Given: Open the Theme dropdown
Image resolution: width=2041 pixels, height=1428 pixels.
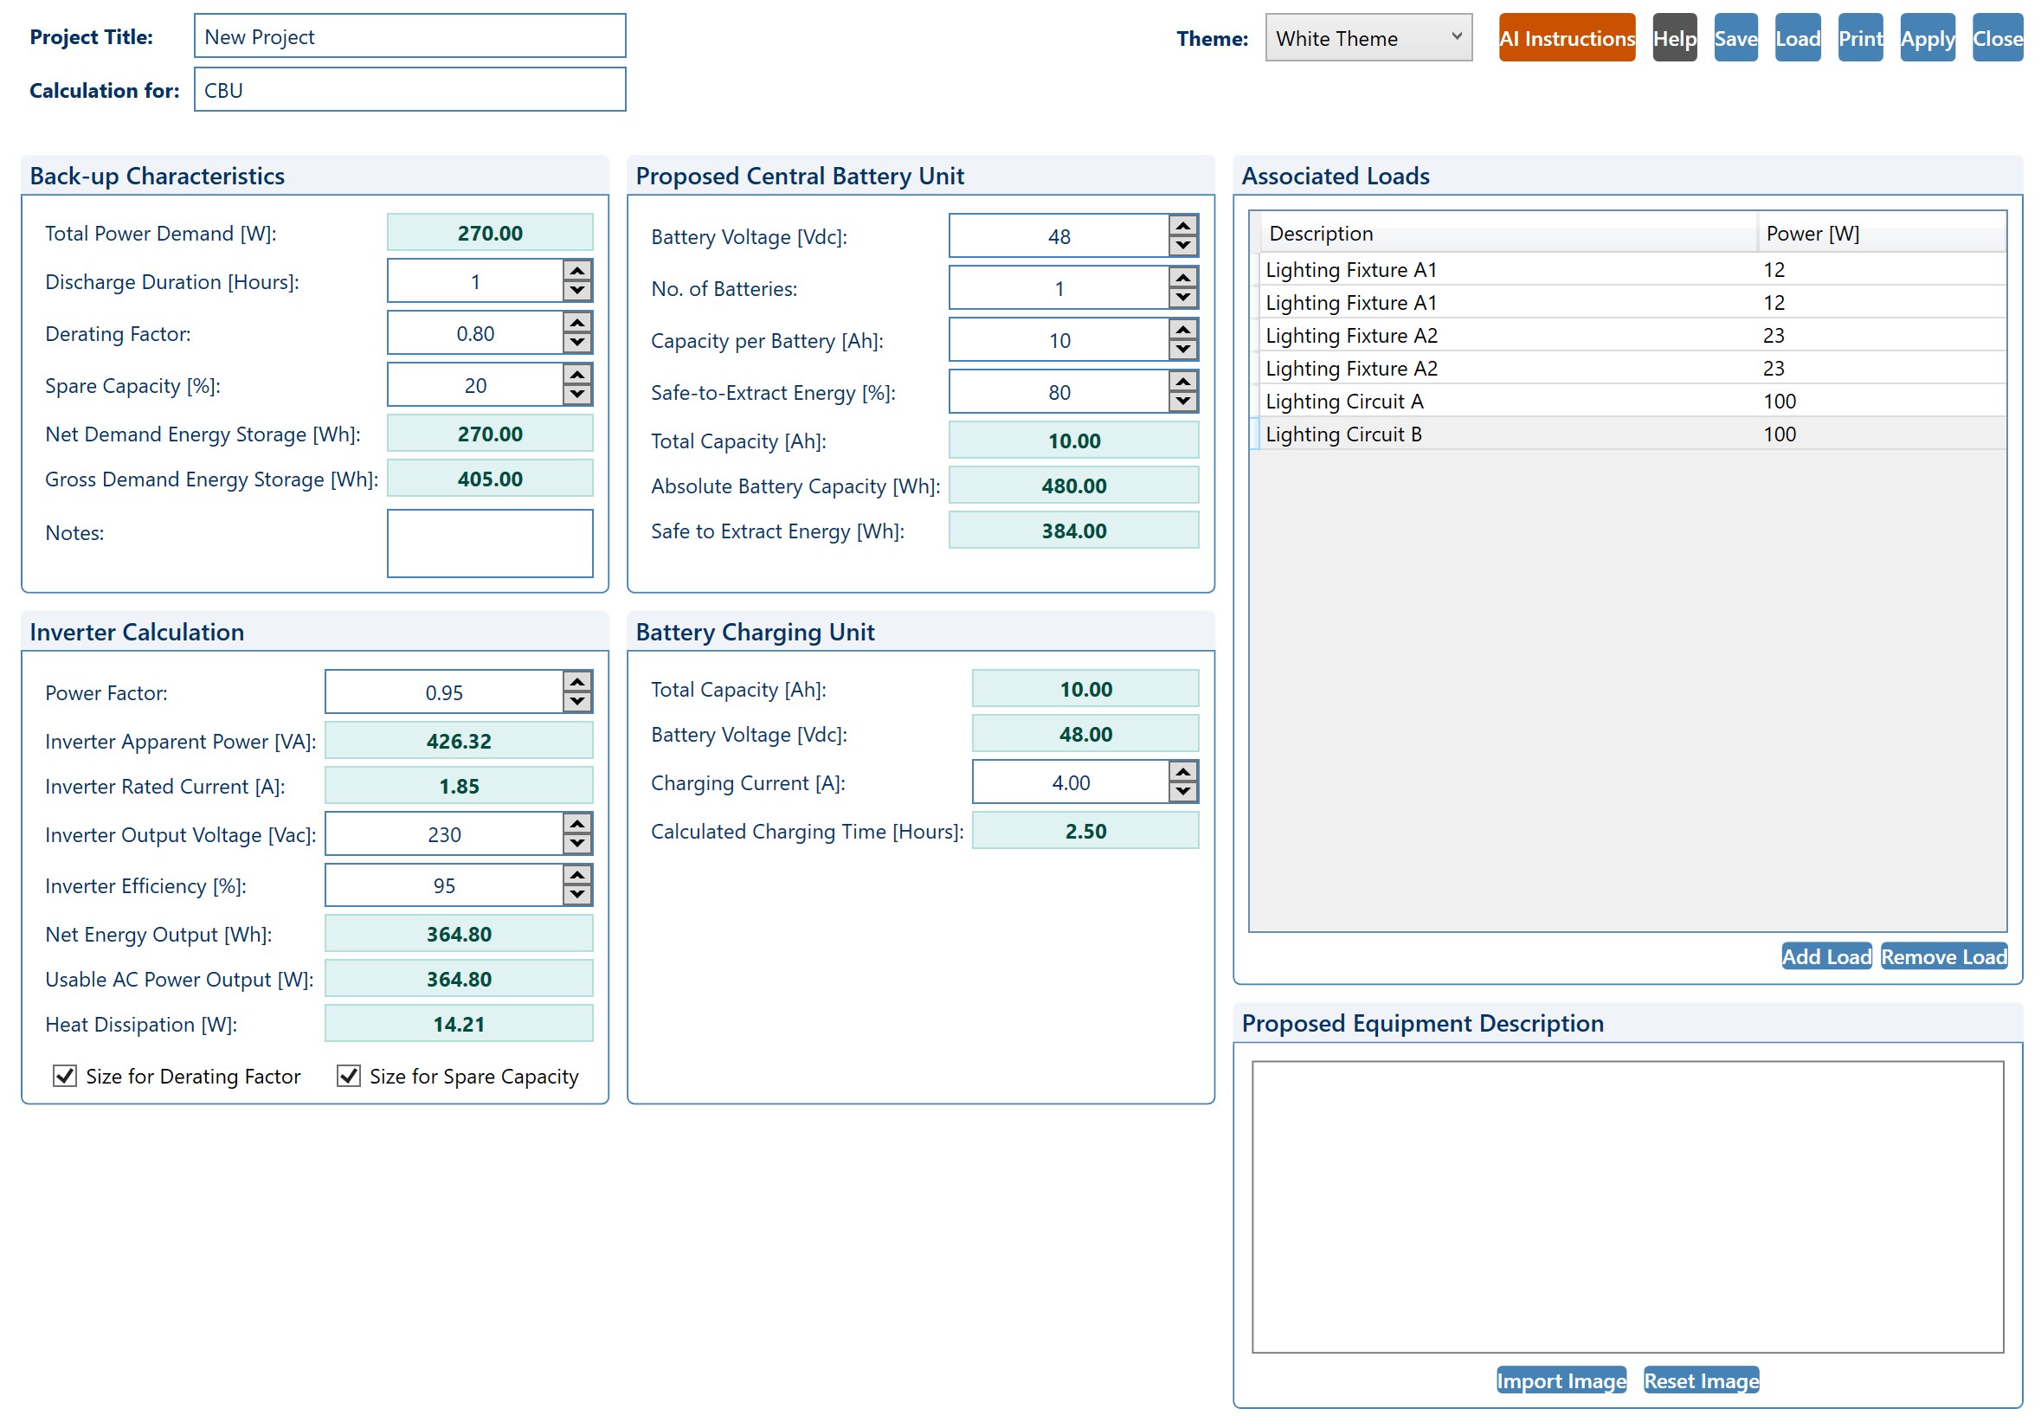Looking at the screenshot, I should point(1368,38).
